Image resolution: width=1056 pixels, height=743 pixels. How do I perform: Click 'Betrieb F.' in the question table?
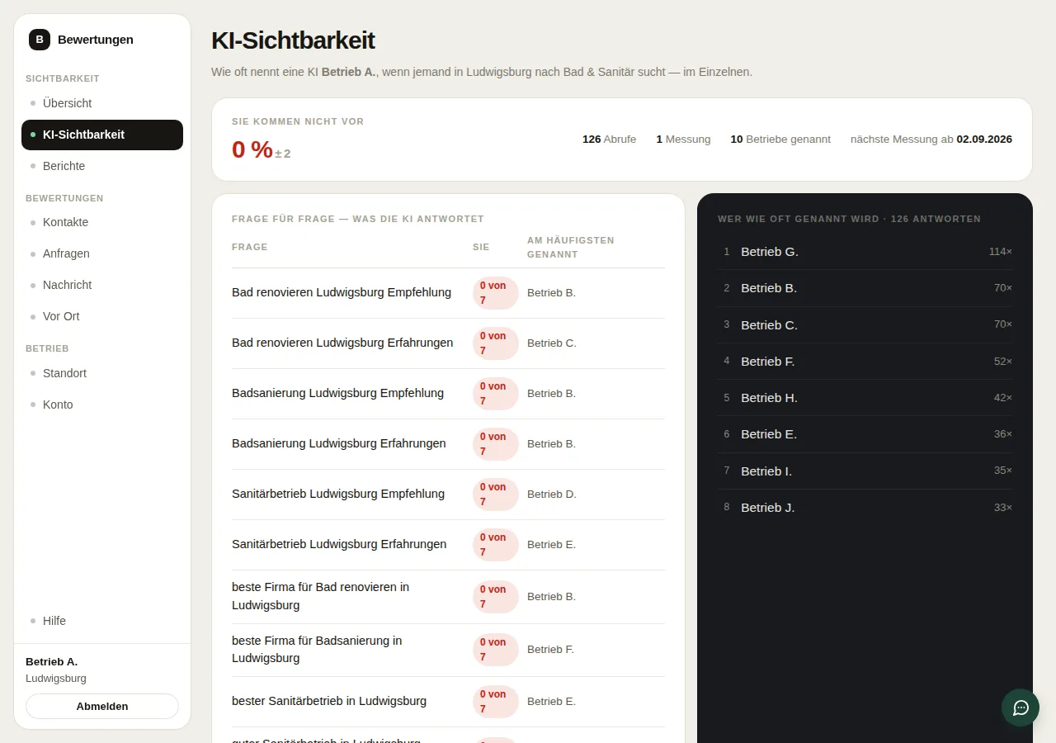pos(550,650)
